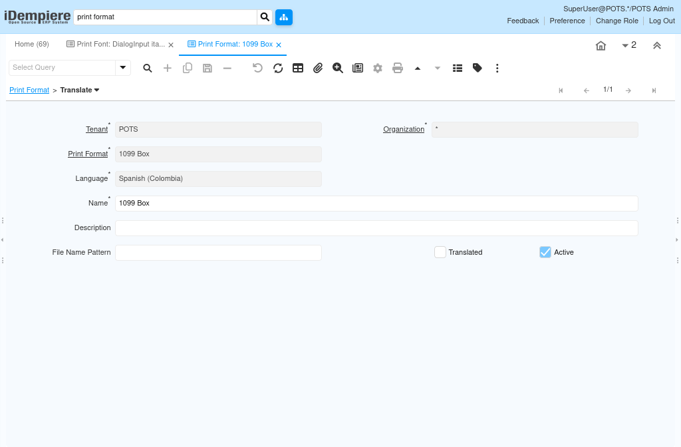681x447 pixels.
Task: Click the empty Description field
Action: [x=376, y=228]
